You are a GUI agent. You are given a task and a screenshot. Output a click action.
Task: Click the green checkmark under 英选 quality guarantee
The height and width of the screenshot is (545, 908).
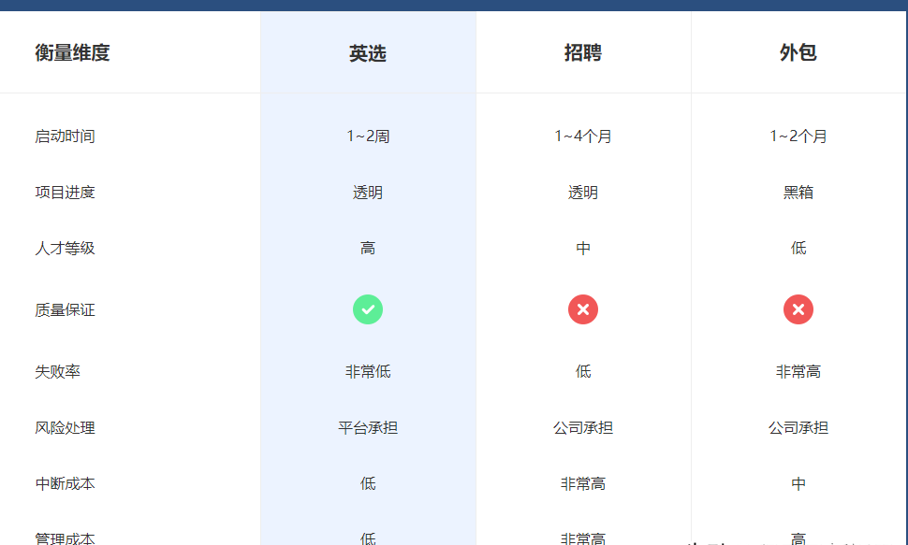[x=368, y=309]
